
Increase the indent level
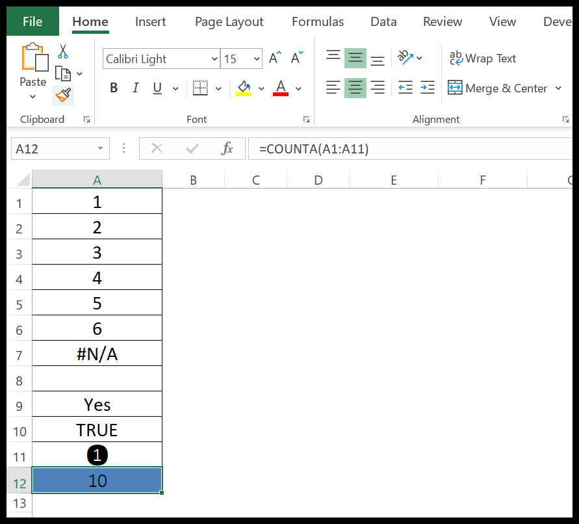coord(427,88)
